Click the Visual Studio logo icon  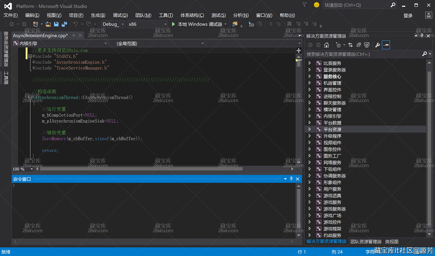8,5
